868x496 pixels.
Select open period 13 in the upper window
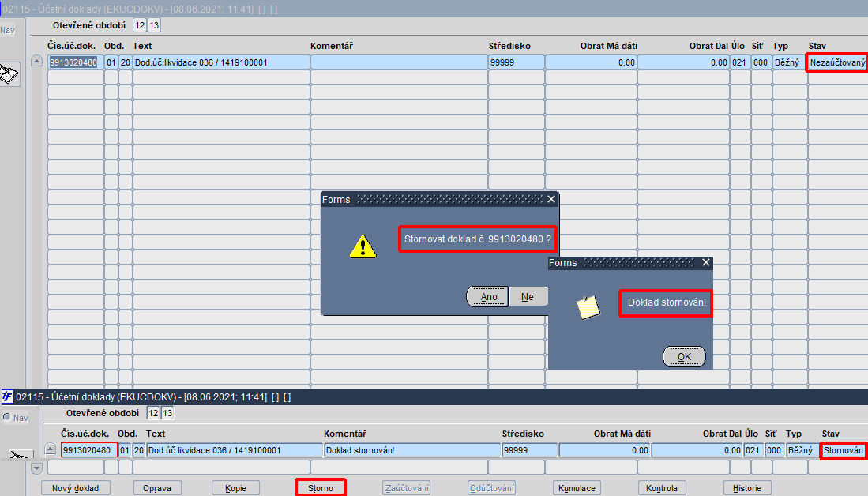tap(154, 25)
